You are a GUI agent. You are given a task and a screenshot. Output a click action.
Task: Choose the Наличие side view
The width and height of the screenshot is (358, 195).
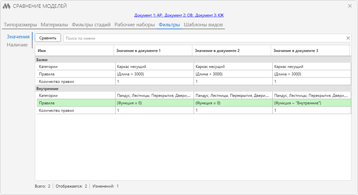coord(17,45)
